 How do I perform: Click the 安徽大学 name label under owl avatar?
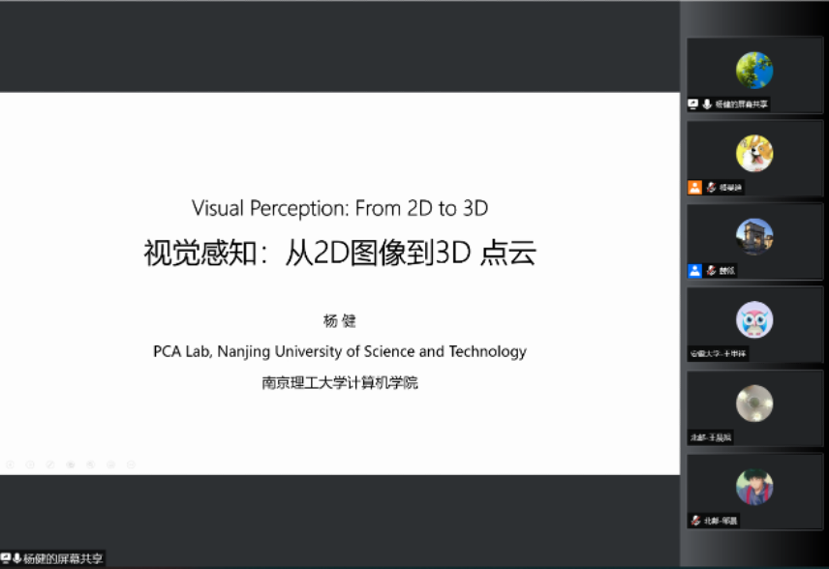click(718, 353)
